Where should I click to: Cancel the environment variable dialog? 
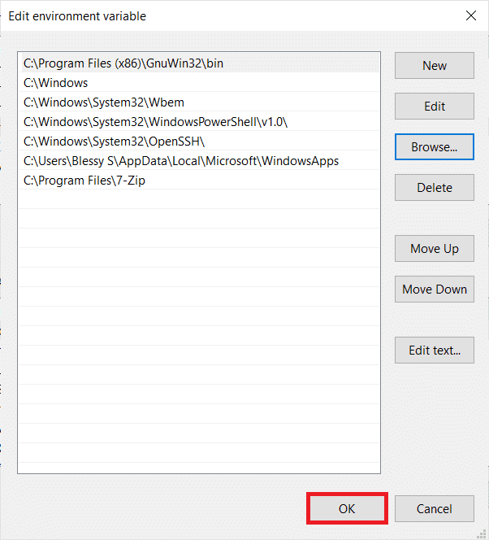435,508
